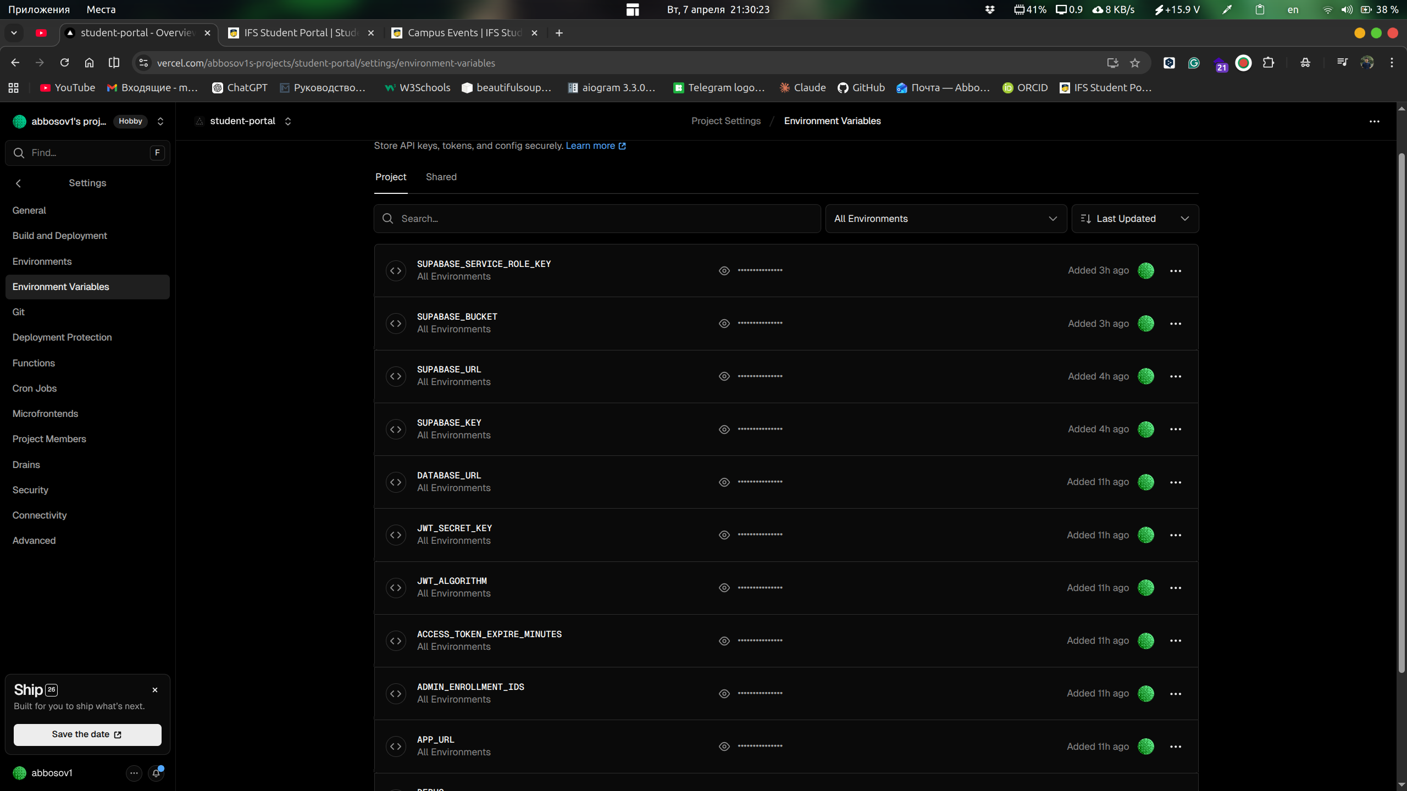Open account options ellipsis beside abbosov1
Image resolution: width=1407 pixels, height=791 pixels.
coord(134,773)
